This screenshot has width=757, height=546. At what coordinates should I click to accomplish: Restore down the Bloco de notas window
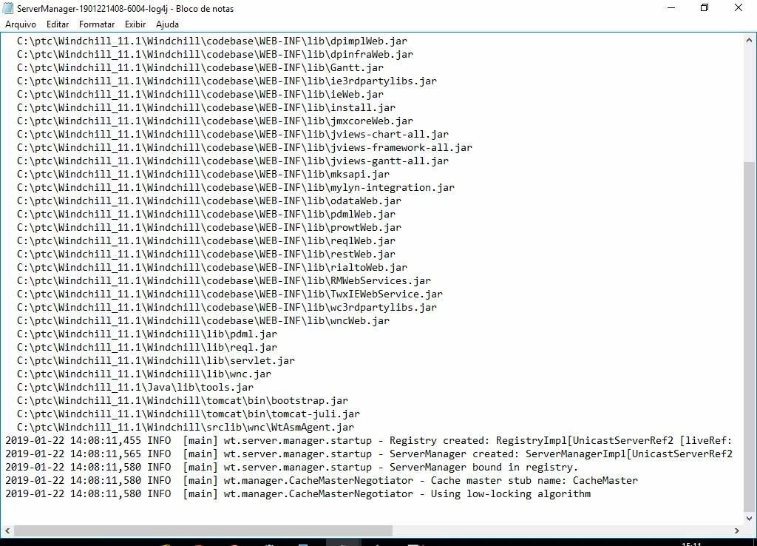pos(705,7)
